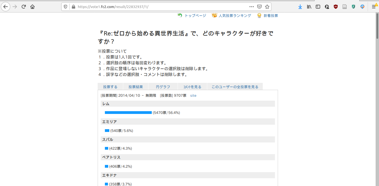This screenshot has height=186, width=379.
Task: Click the (422票/4.3%) vote count
Action: (120, 148)
